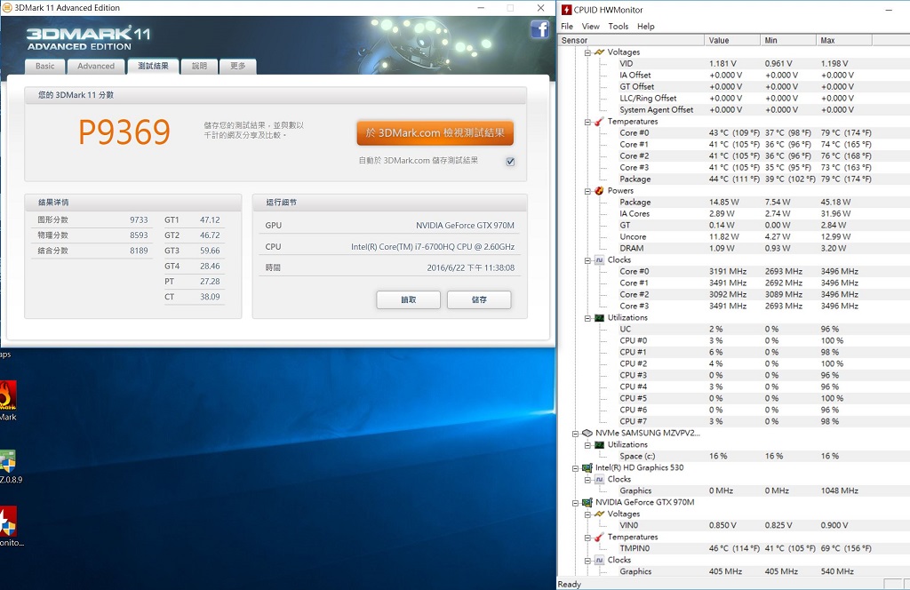Image resolution: width=910 pixels, height=590 pixels.
Task: Select the NVIDIA GeForce GTX 970M card icon
Action: tap(587, 502)
